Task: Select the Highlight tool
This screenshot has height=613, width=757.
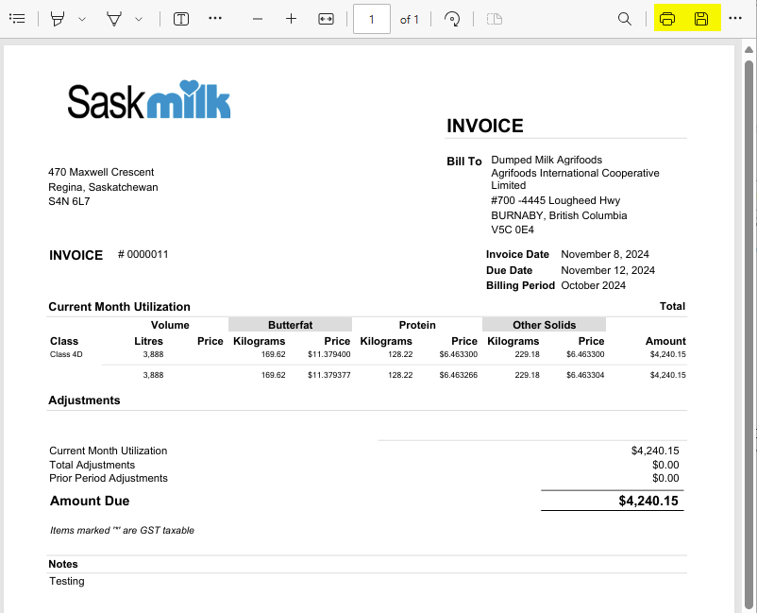Action: 58,19
